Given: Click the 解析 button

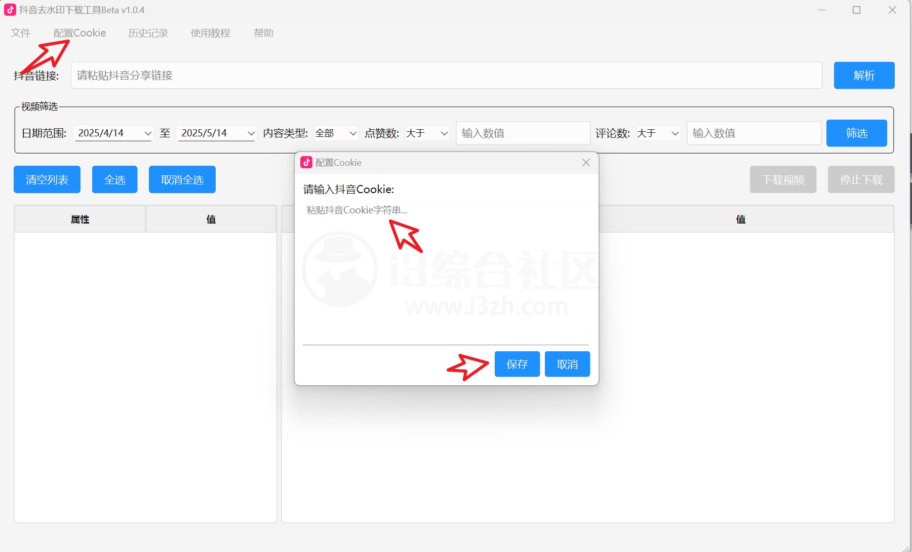Looking at the screenshot, I should 863,75.
